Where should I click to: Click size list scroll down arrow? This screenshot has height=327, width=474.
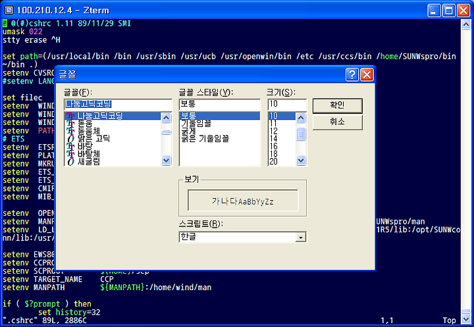300,160
